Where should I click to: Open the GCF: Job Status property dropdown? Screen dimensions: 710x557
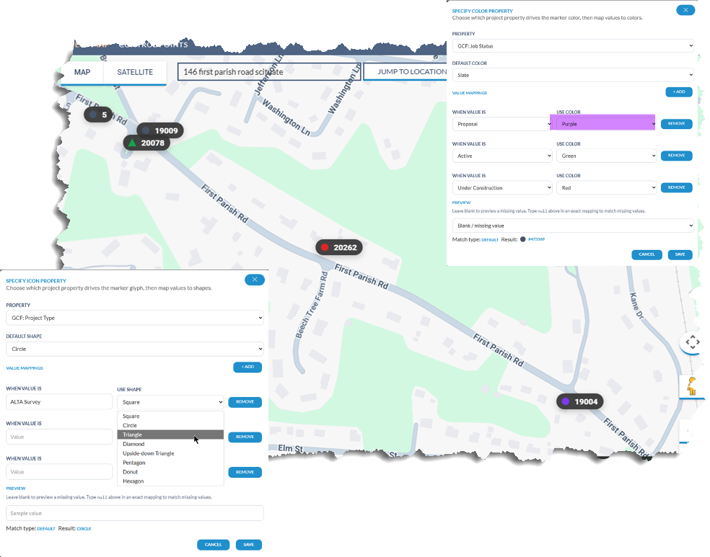click(573, 45)
